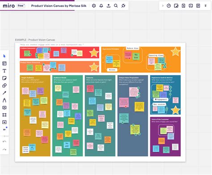Select the Text tool
The image size is (212, 175).
click(4, 71)
